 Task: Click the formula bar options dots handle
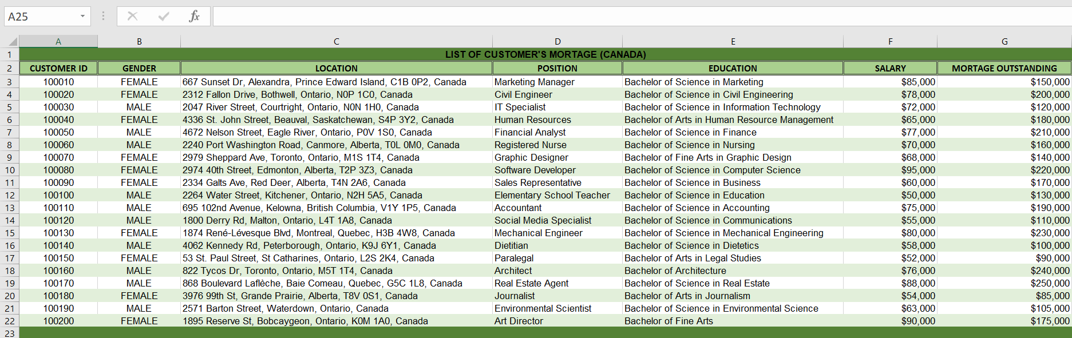[103, 16]
